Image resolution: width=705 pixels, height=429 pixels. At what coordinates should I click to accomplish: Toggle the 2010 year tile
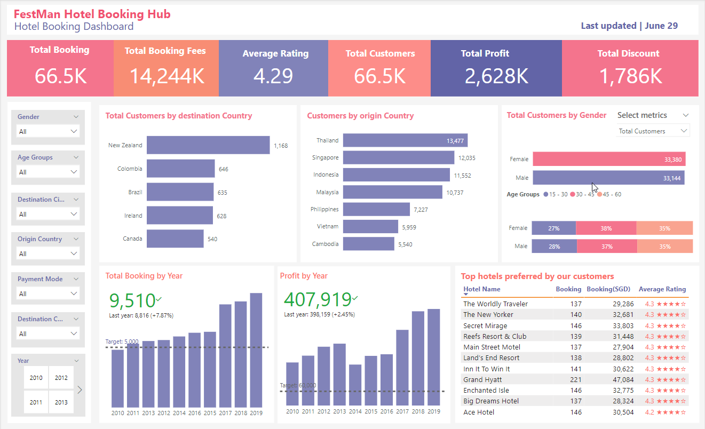pyautogui.click(x=36, y=378)
